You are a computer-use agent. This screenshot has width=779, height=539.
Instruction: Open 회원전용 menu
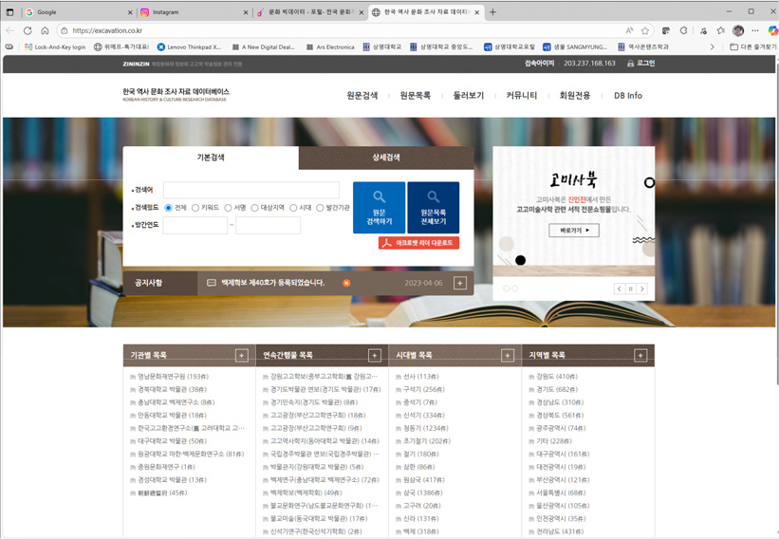click(575, 96)
